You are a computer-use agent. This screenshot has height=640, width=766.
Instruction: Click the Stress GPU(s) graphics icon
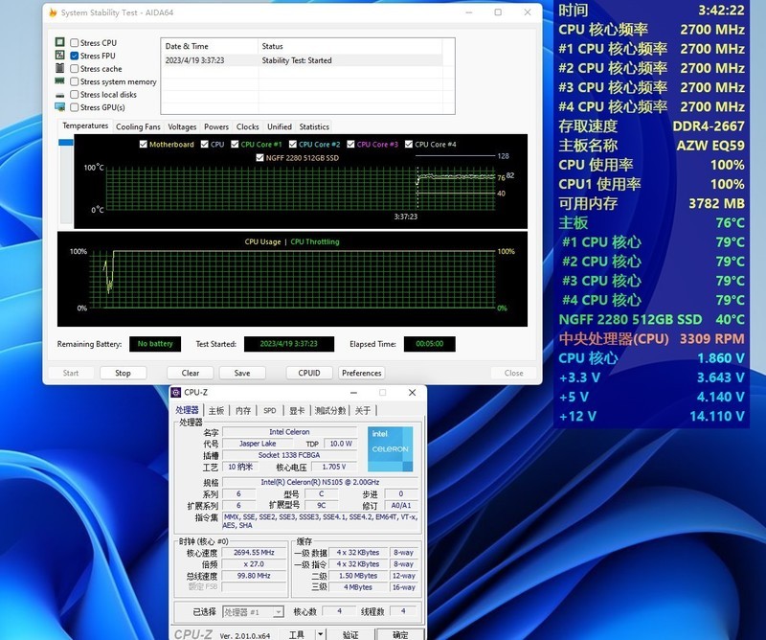pyautogui.click(x=61, y=107)
